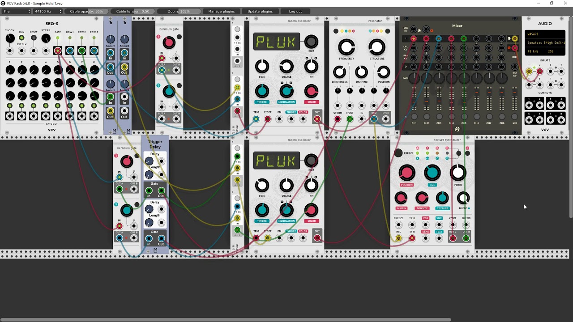Open the File menu
This screenshot has width=573, height=322.
tap(17, 11)
